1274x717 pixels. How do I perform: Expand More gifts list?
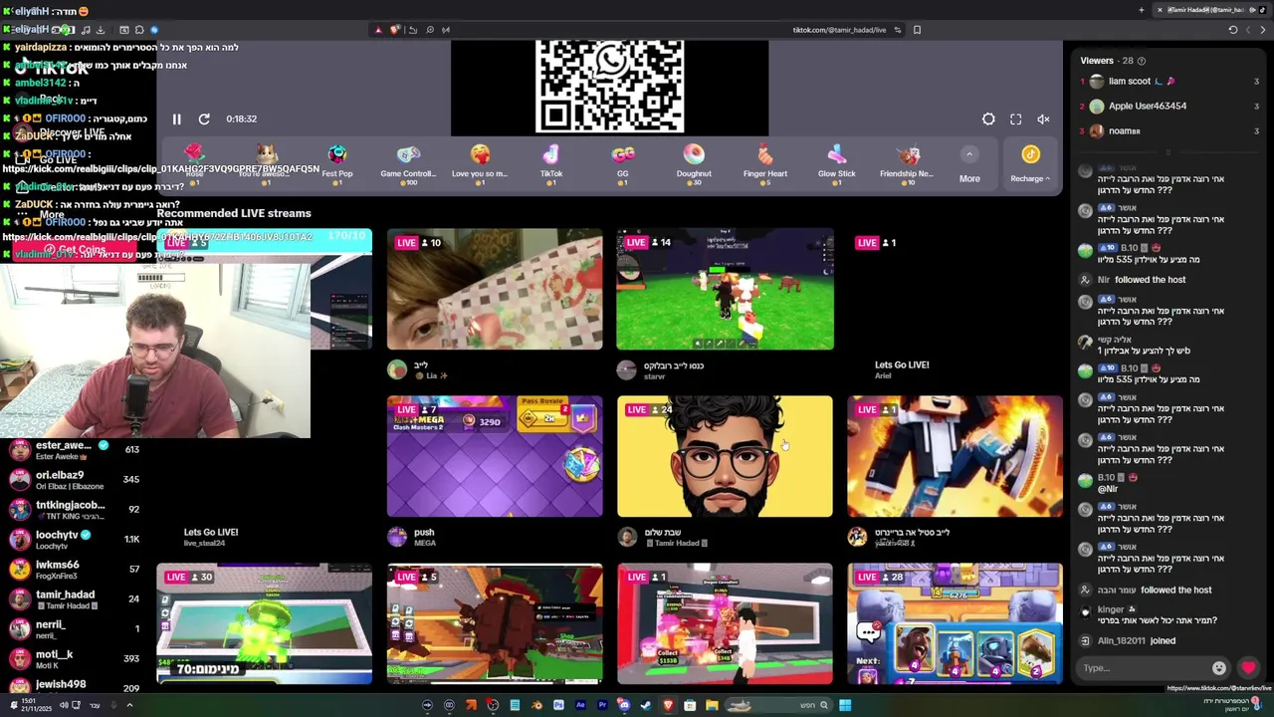point(969,164)
